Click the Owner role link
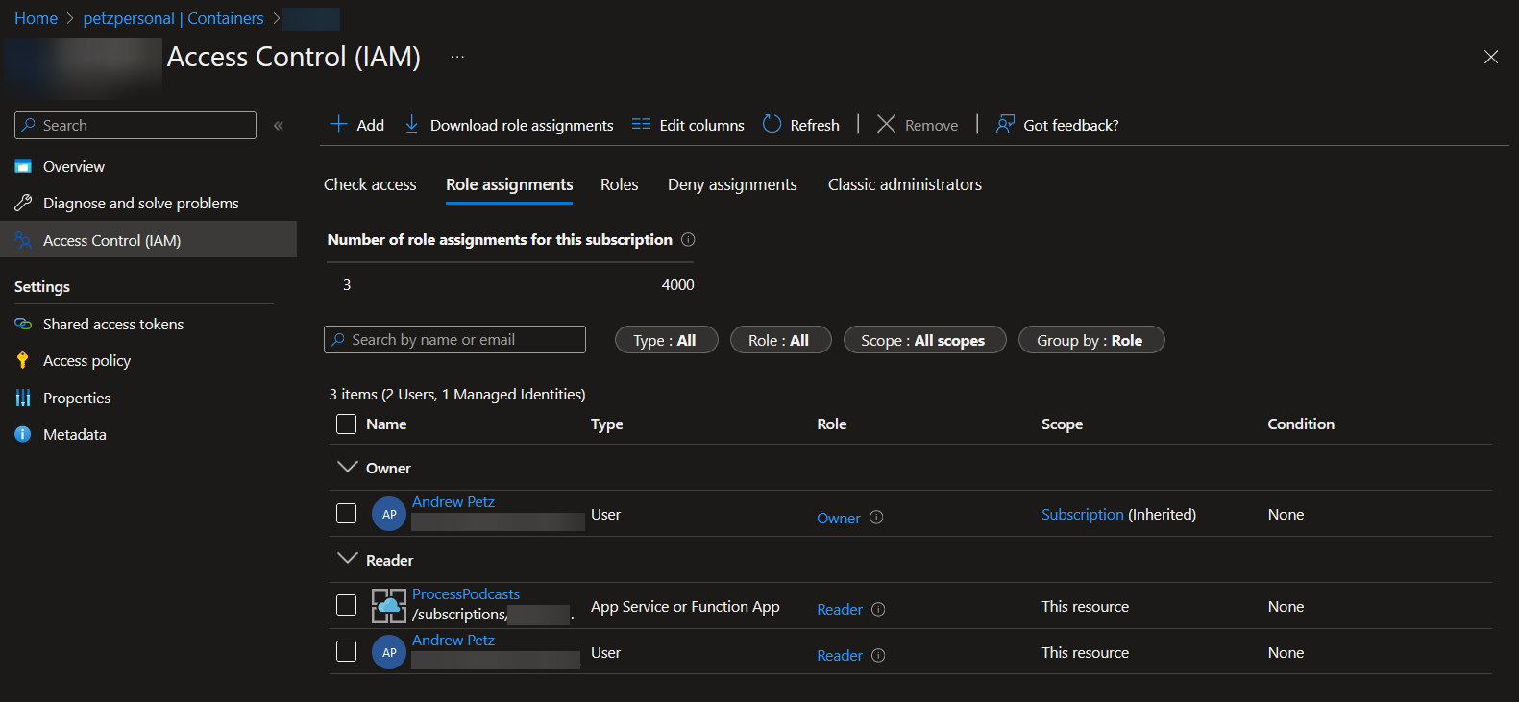 click(839, 518)
